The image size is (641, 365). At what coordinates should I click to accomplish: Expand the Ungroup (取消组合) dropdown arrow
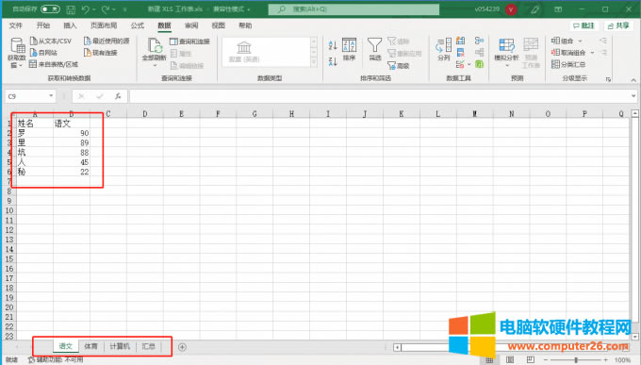coord(592,53)
